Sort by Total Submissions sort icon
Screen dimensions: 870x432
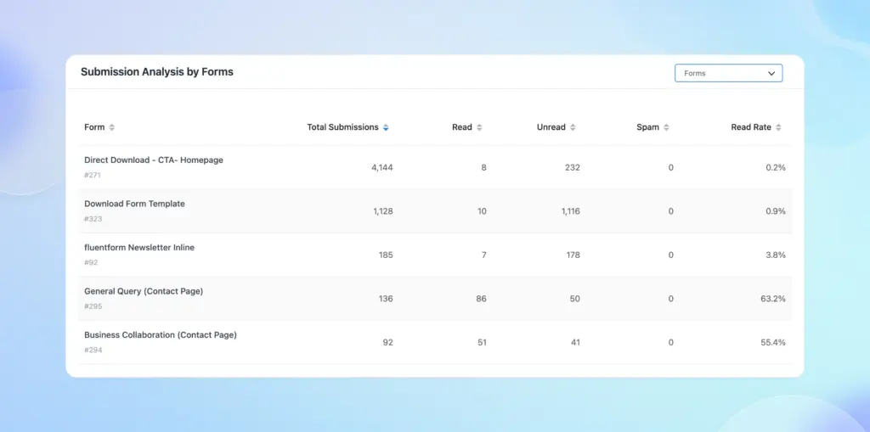pos(386,127)
